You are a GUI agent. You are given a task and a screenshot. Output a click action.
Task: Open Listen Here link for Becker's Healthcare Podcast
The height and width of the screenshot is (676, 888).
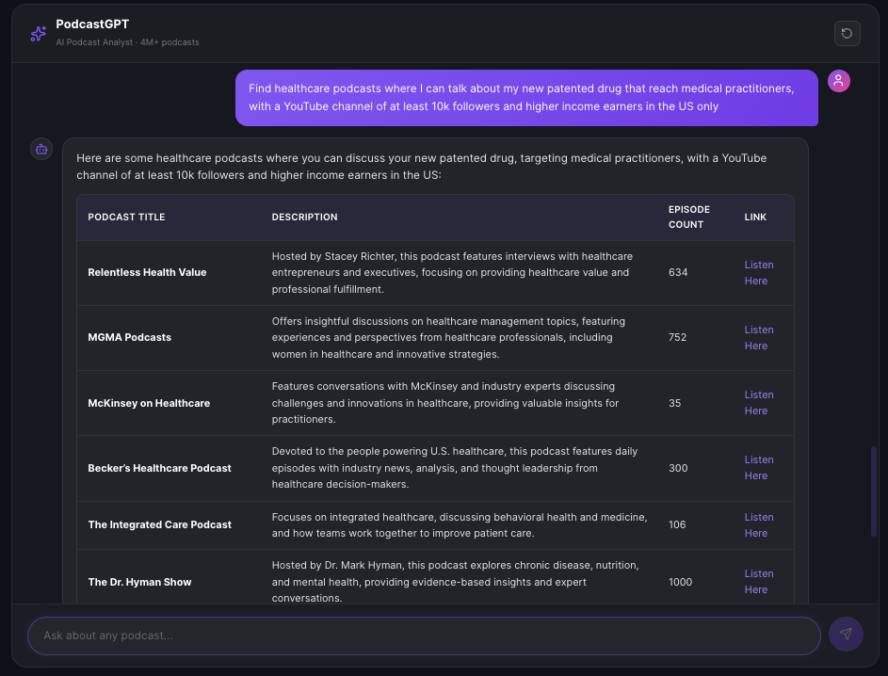[x=758, y=468]
